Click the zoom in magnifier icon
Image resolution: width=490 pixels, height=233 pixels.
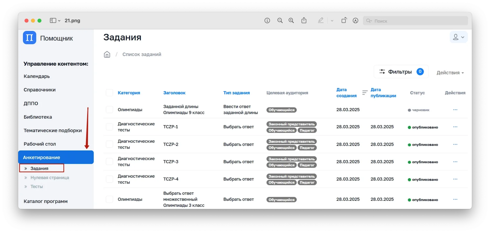point(291,21)
